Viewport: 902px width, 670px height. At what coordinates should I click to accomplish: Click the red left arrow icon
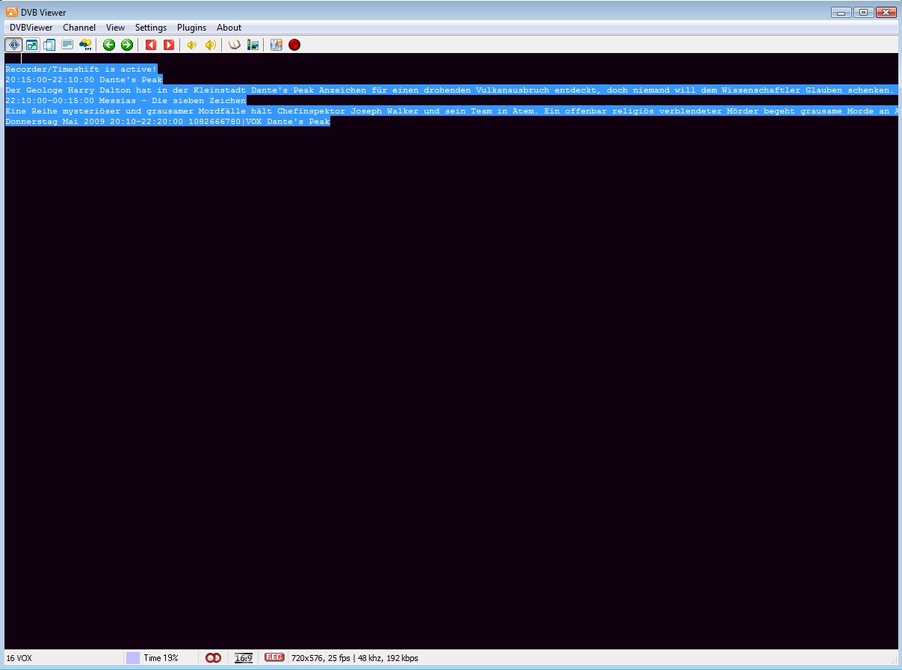[x=151, y=45]
